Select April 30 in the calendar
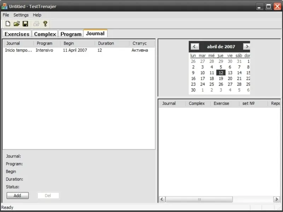Image resolution: width=283 pixels, height=212 pixels. click(x=193, y=90)
